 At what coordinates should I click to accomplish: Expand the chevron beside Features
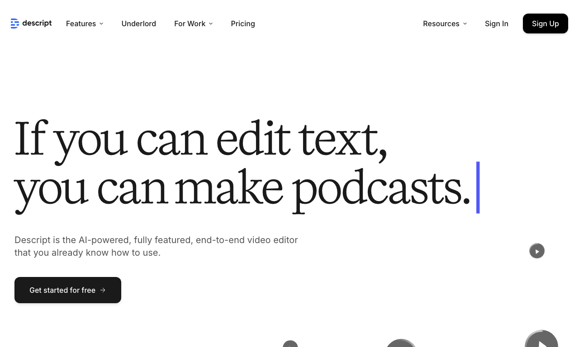[x=101, y=23]
